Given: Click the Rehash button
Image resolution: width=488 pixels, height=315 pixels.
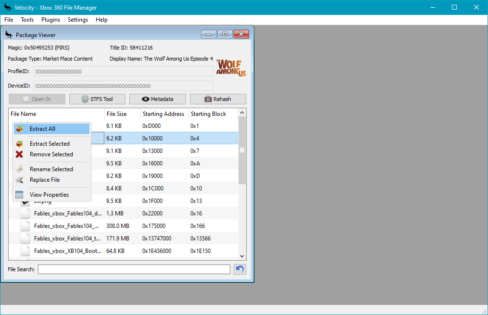Looking at the screenshot, I should click(x=218, y=99).
